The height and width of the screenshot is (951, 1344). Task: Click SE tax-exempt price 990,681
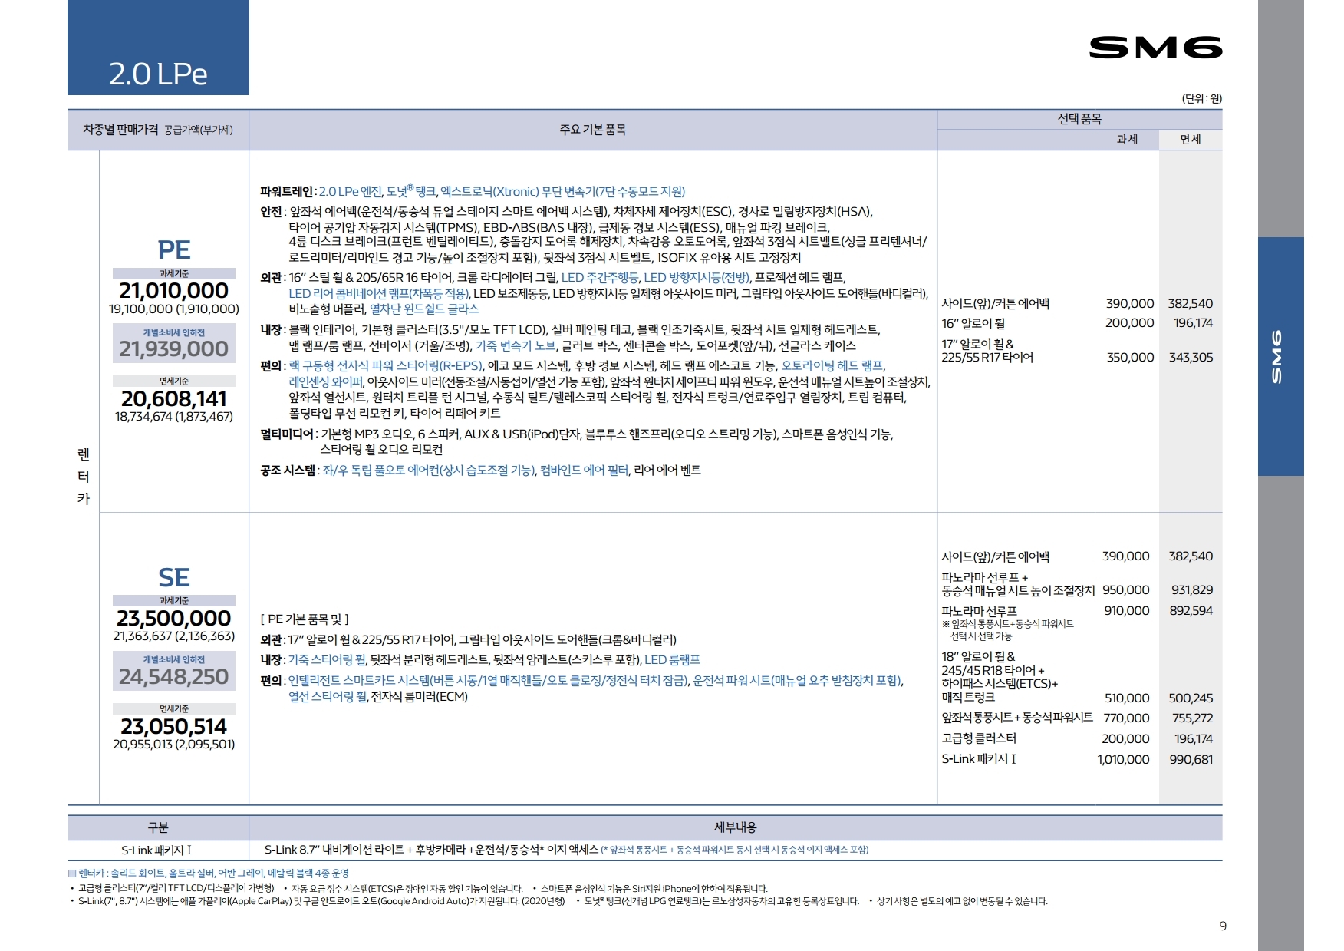(1191, 759)
